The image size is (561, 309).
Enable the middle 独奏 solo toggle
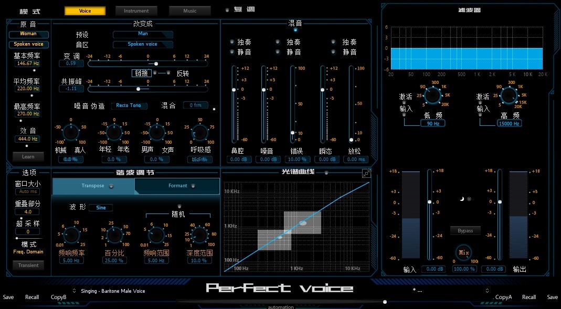tap(278, 42)
